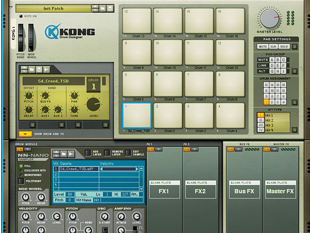Click the drum panel sample play arrow icon
Viewport: 310px width, 233px height.
(x=46, y=69)
